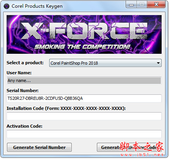Click the Corel Products Keygen title text
The image size is (169, 159).
[37, 6]
